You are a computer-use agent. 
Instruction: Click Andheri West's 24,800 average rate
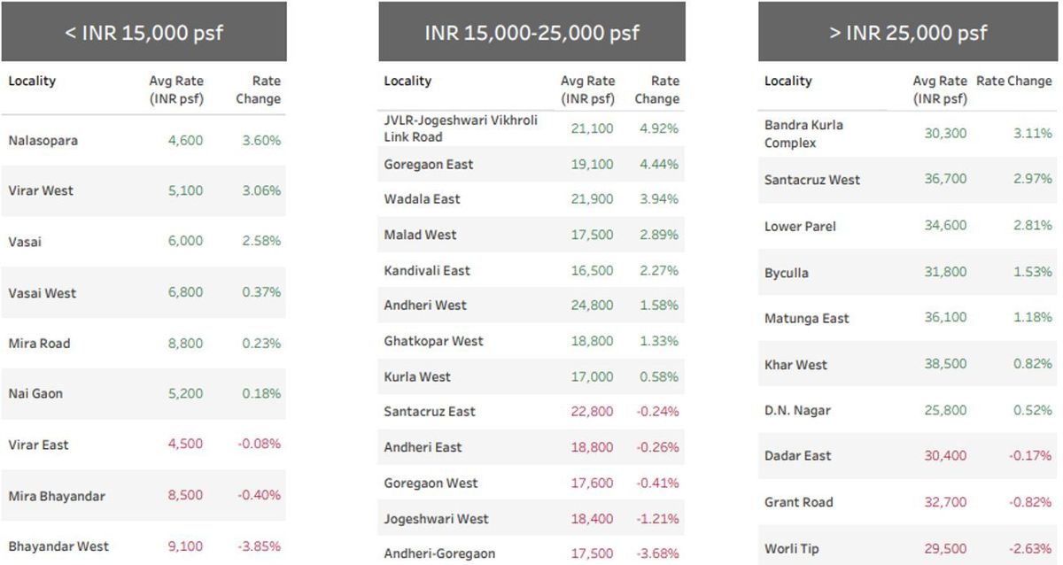(x=592, y=306)
